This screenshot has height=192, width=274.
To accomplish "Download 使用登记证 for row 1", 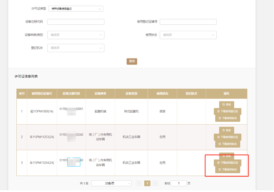I will coord(228,111).
